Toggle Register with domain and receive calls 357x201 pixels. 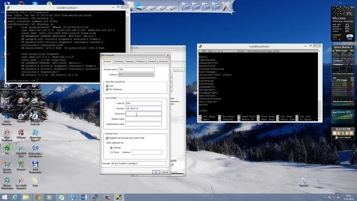pyautogui.click(x=107, y=138)
